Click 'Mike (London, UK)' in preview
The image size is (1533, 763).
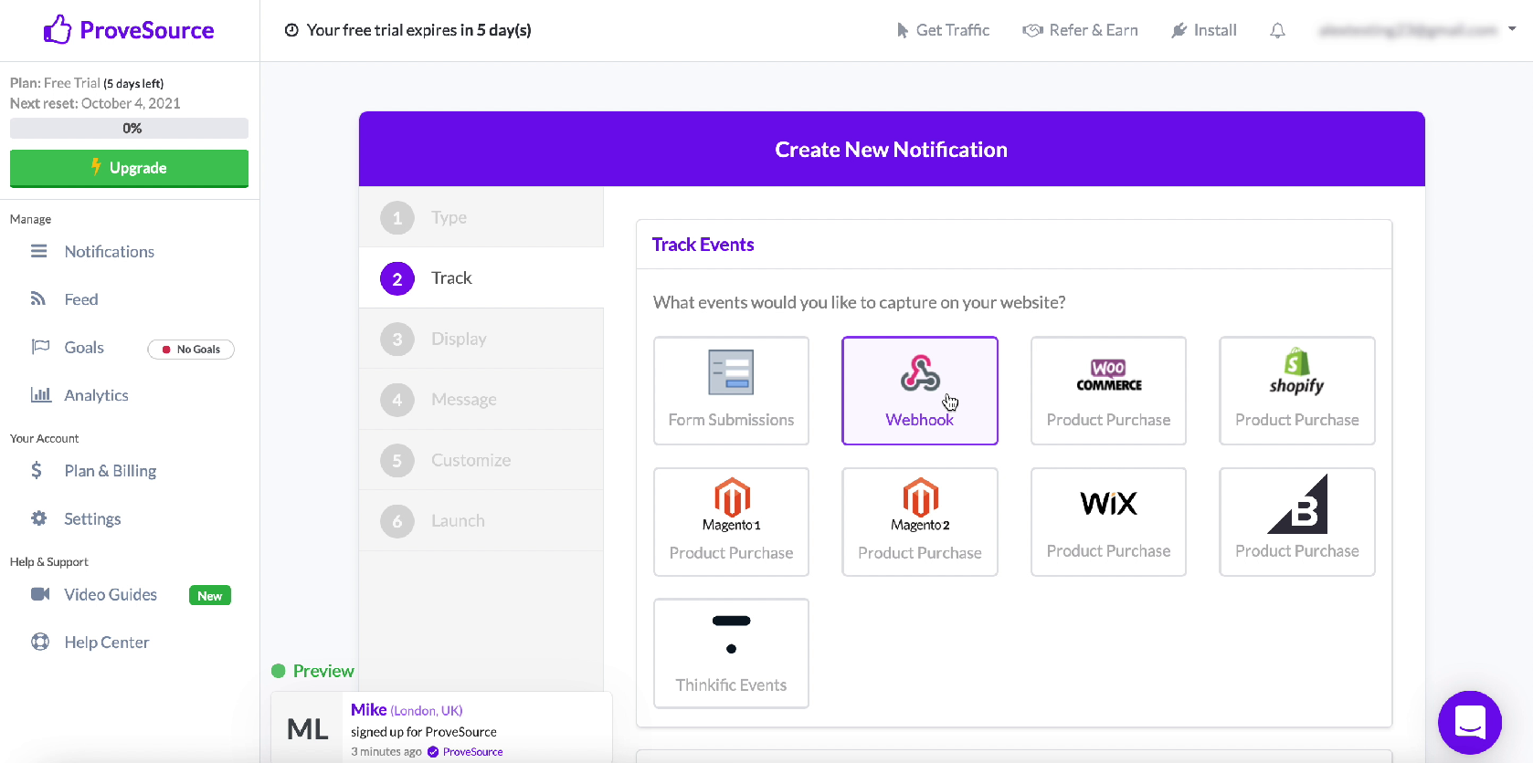coord(407,710)
